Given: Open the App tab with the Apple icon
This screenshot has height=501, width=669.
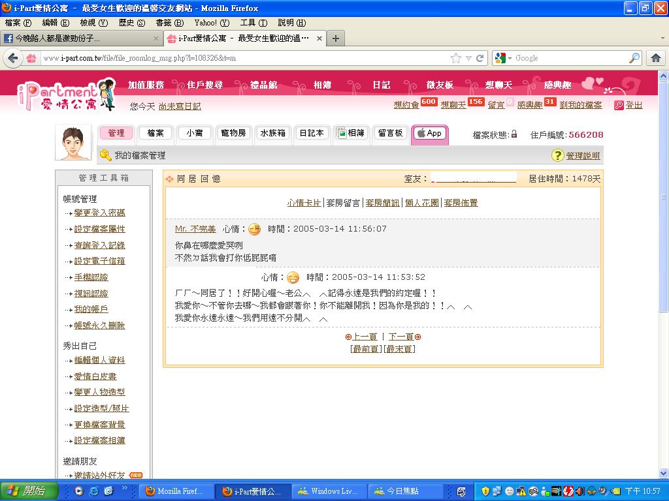Looking at the screenshot, I should click(x=429, y=133).
